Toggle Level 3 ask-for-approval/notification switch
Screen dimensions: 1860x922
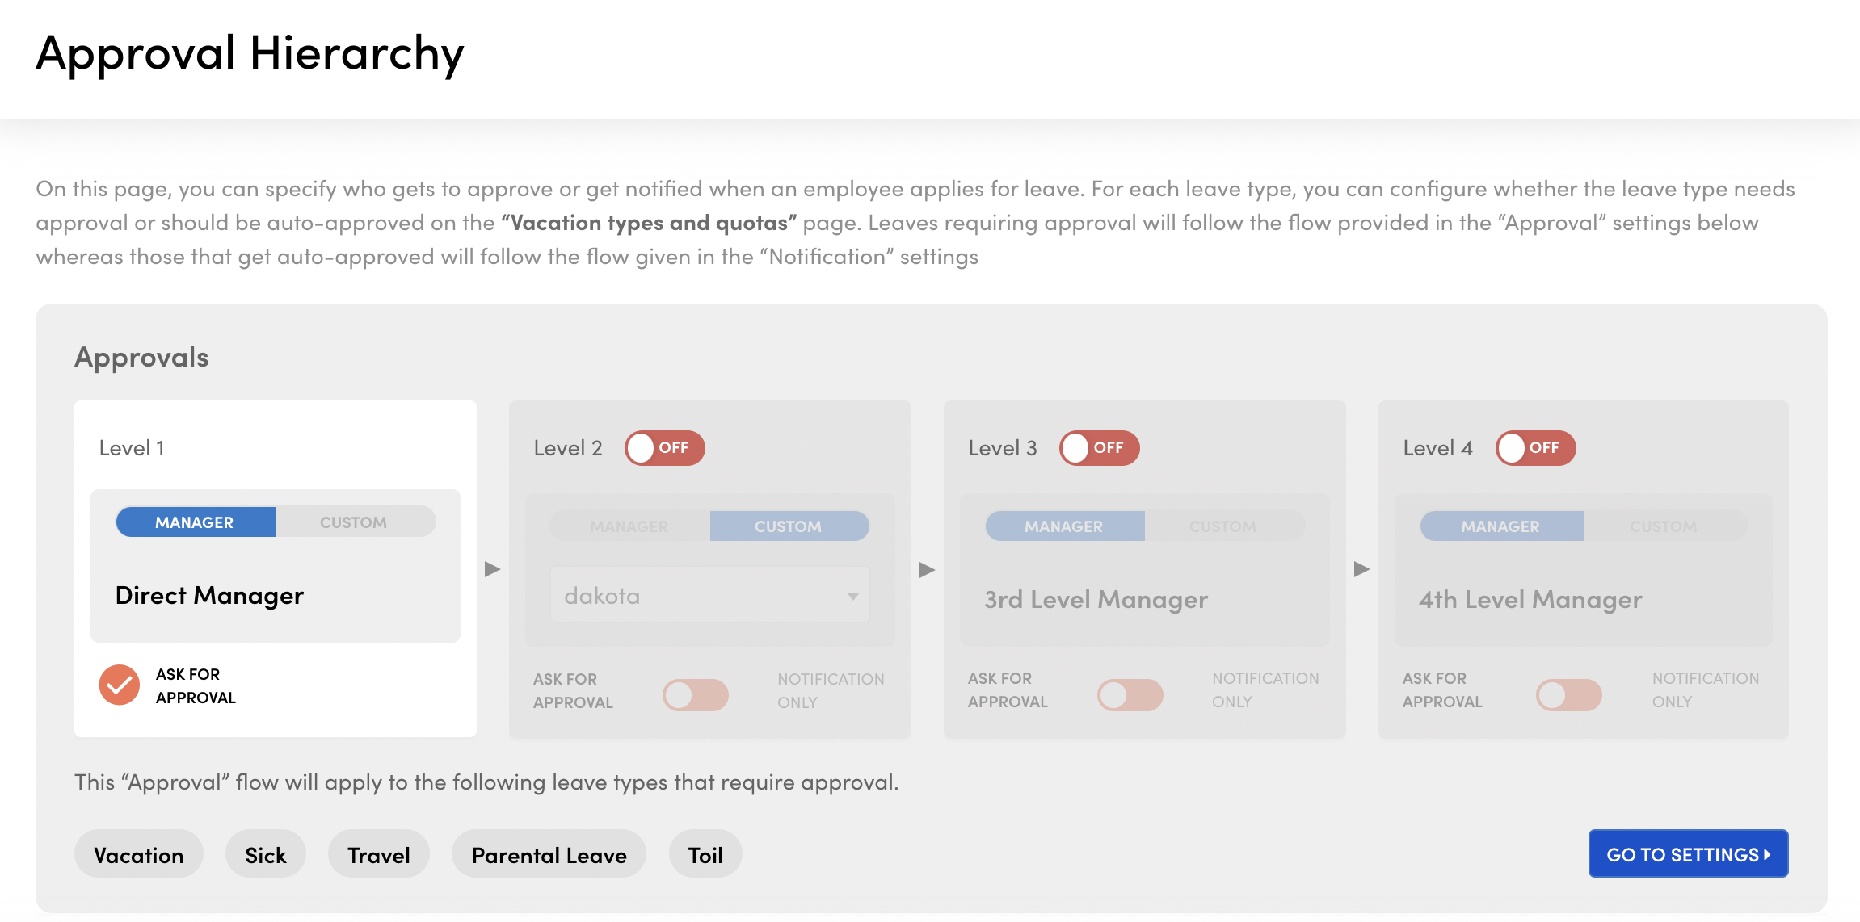1130,694
